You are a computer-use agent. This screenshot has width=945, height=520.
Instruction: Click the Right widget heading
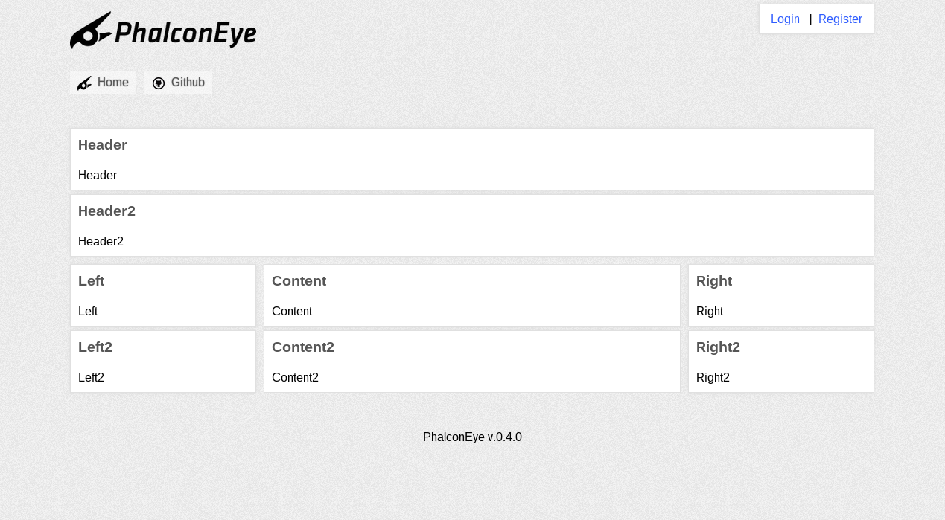pos(714,281)
